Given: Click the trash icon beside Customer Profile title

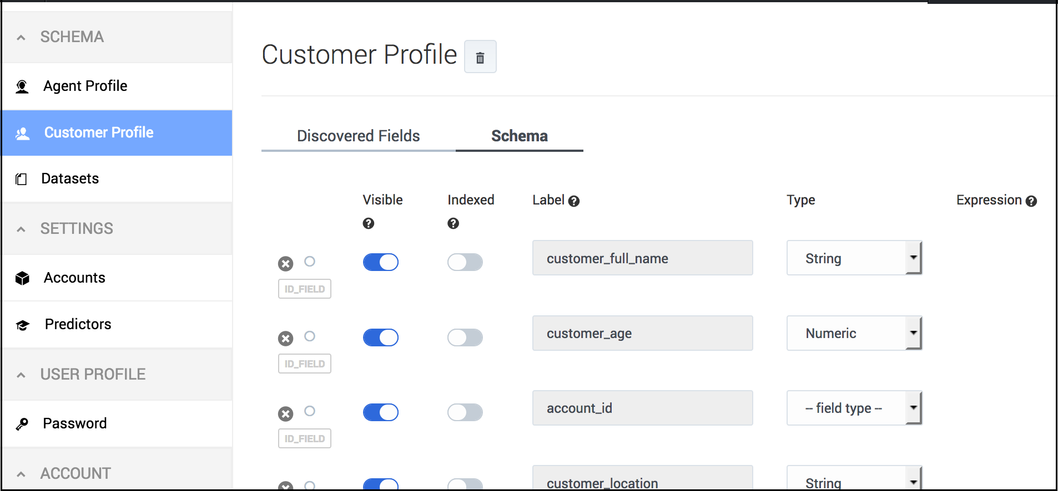Looking at the screenshot, I should coord(480,57).
